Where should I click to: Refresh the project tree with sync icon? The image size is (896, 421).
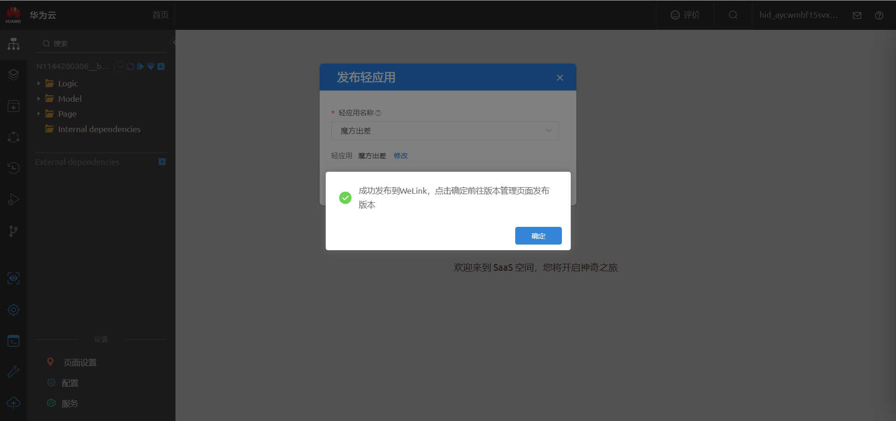130,66
